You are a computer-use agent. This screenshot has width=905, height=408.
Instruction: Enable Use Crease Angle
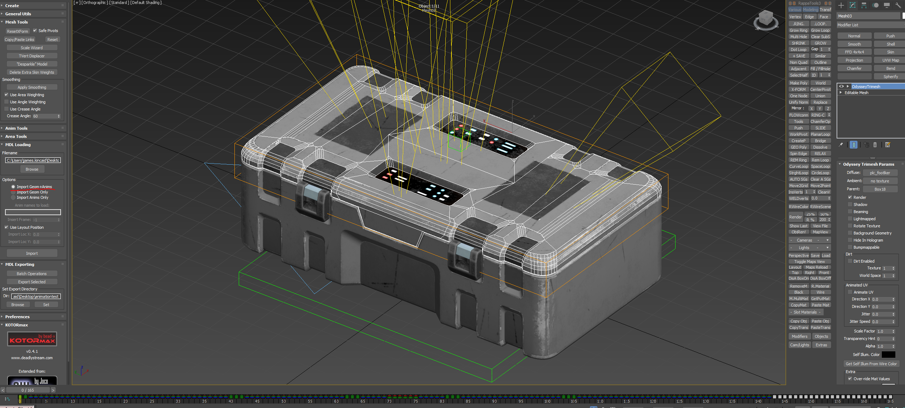click(6, 109)
